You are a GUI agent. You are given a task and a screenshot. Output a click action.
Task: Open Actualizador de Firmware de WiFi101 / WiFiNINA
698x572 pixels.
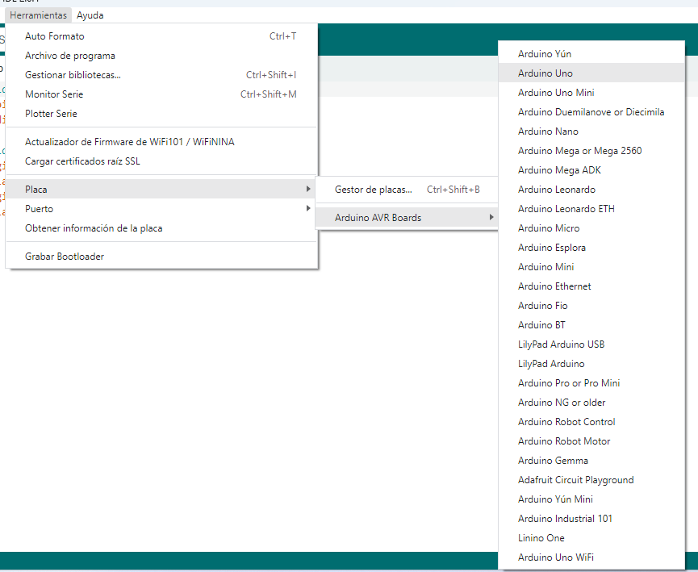130,141
